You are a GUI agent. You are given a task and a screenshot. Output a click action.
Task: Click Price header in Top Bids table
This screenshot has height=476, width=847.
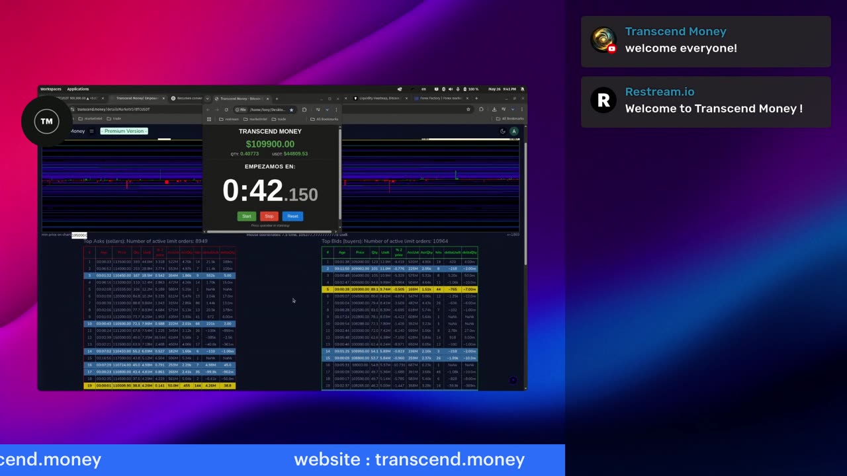point(360,253)
